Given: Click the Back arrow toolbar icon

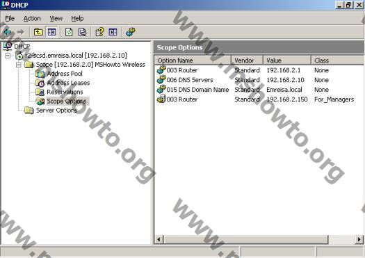Looking at the screenshot, I should point(8,32).
